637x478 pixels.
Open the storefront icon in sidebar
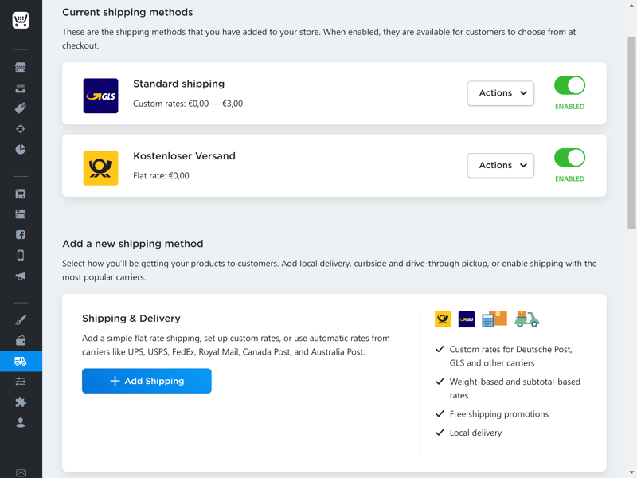click(x=21, y=68)
